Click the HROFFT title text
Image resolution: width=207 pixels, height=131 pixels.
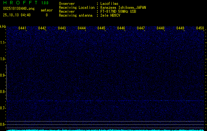[20, 3]
